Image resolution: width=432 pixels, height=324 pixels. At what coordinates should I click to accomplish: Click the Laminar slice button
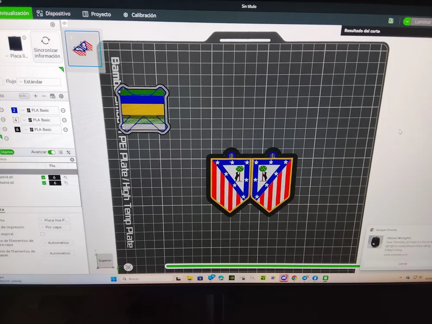[x=422, y=22]
